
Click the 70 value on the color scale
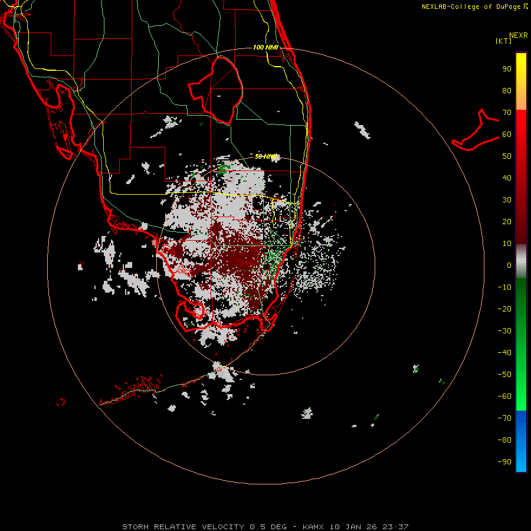507,113
